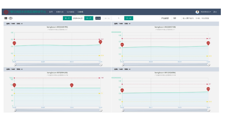Click left zoom slider handle under kanglecun-005 chart
Viewport: 225px width, 124px height.
pos(15,64)
